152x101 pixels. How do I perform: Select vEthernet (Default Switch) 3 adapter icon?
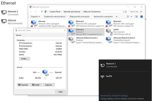click(109, 40)
